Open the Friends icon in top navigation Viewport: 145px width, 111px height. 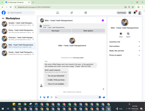[x=72, y=13]
